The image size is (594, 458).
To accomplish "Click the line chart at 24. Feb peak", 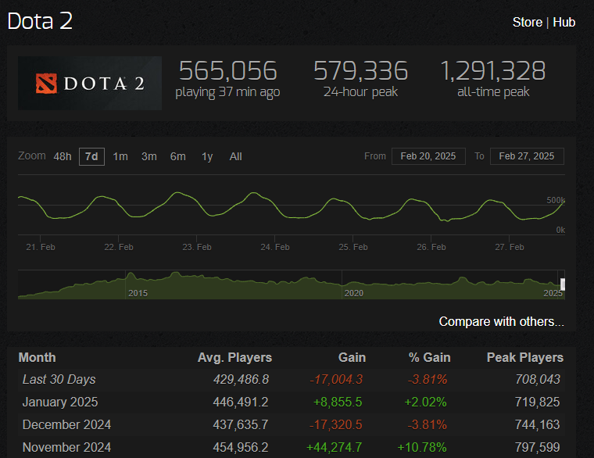I will (252, 193).
